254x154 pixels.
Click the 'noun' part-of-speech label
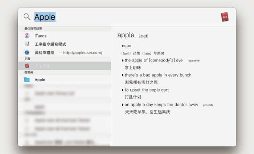(x=127, y=46)
